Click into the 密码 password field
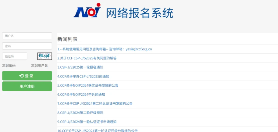The width and height of the screenshot is (278, 132). pos(27,46)
